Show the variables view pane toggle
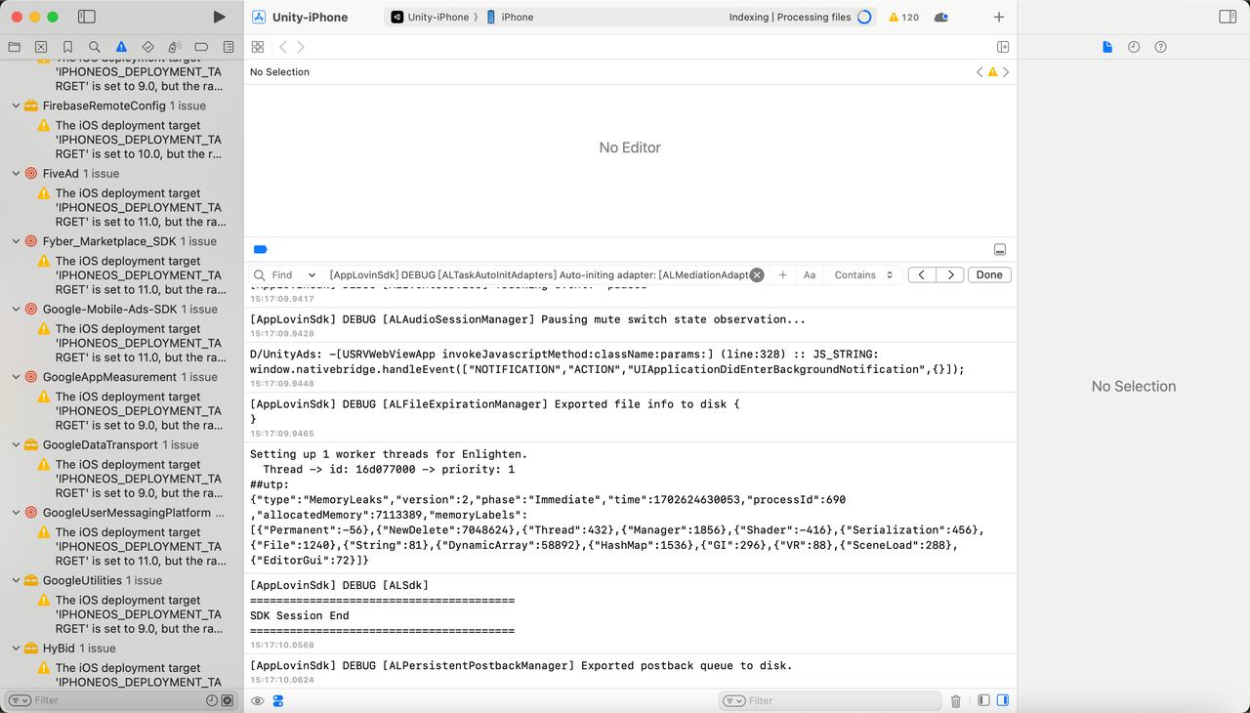 pyautogui.click(x=983, y=700)
